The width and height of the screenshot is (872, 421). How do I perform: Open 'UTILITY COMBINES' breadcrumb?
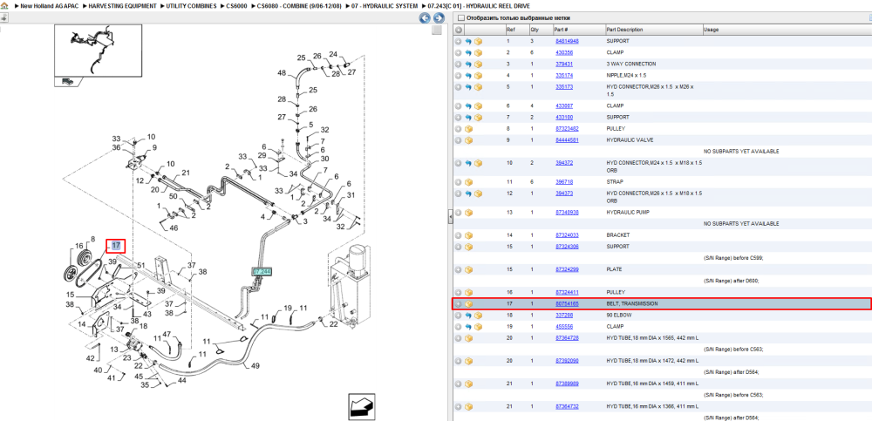pos(191,5)
